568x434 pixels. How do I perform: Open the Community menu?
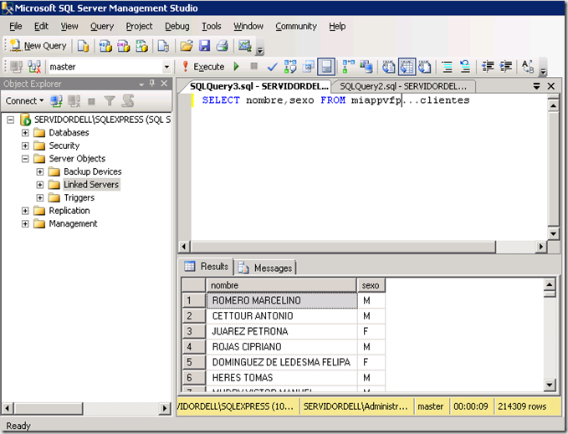pyautogui.click(x=296, y=27)
